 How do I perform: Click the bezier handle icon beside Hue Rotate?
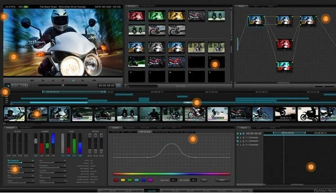pos(204,180)
